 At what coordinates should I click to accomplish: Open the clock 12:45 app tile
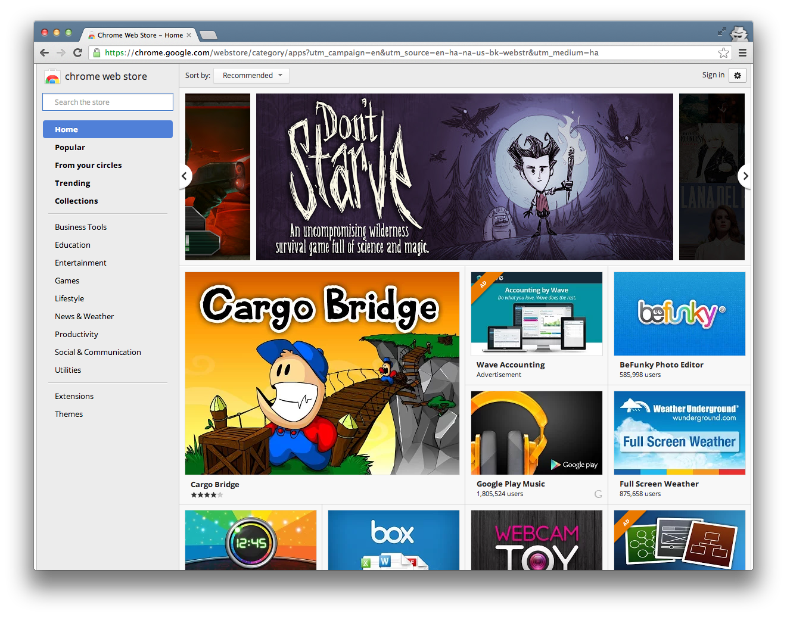click(x=251, y=540)
